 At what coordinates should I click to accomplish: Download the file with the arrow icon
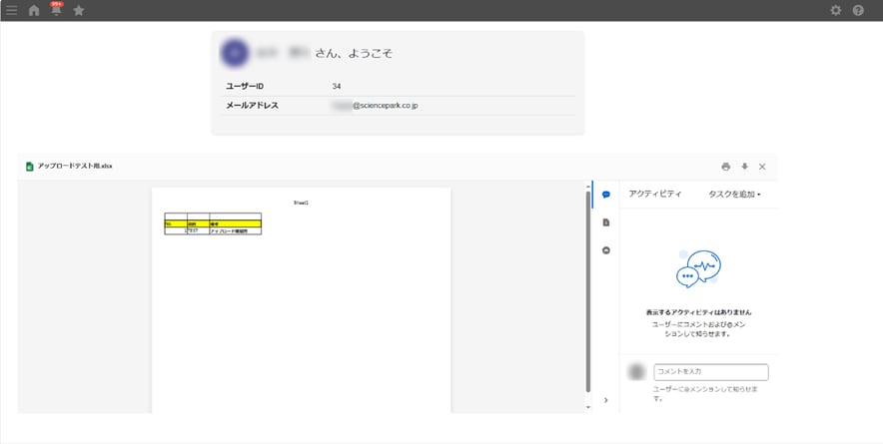[744, 167]
